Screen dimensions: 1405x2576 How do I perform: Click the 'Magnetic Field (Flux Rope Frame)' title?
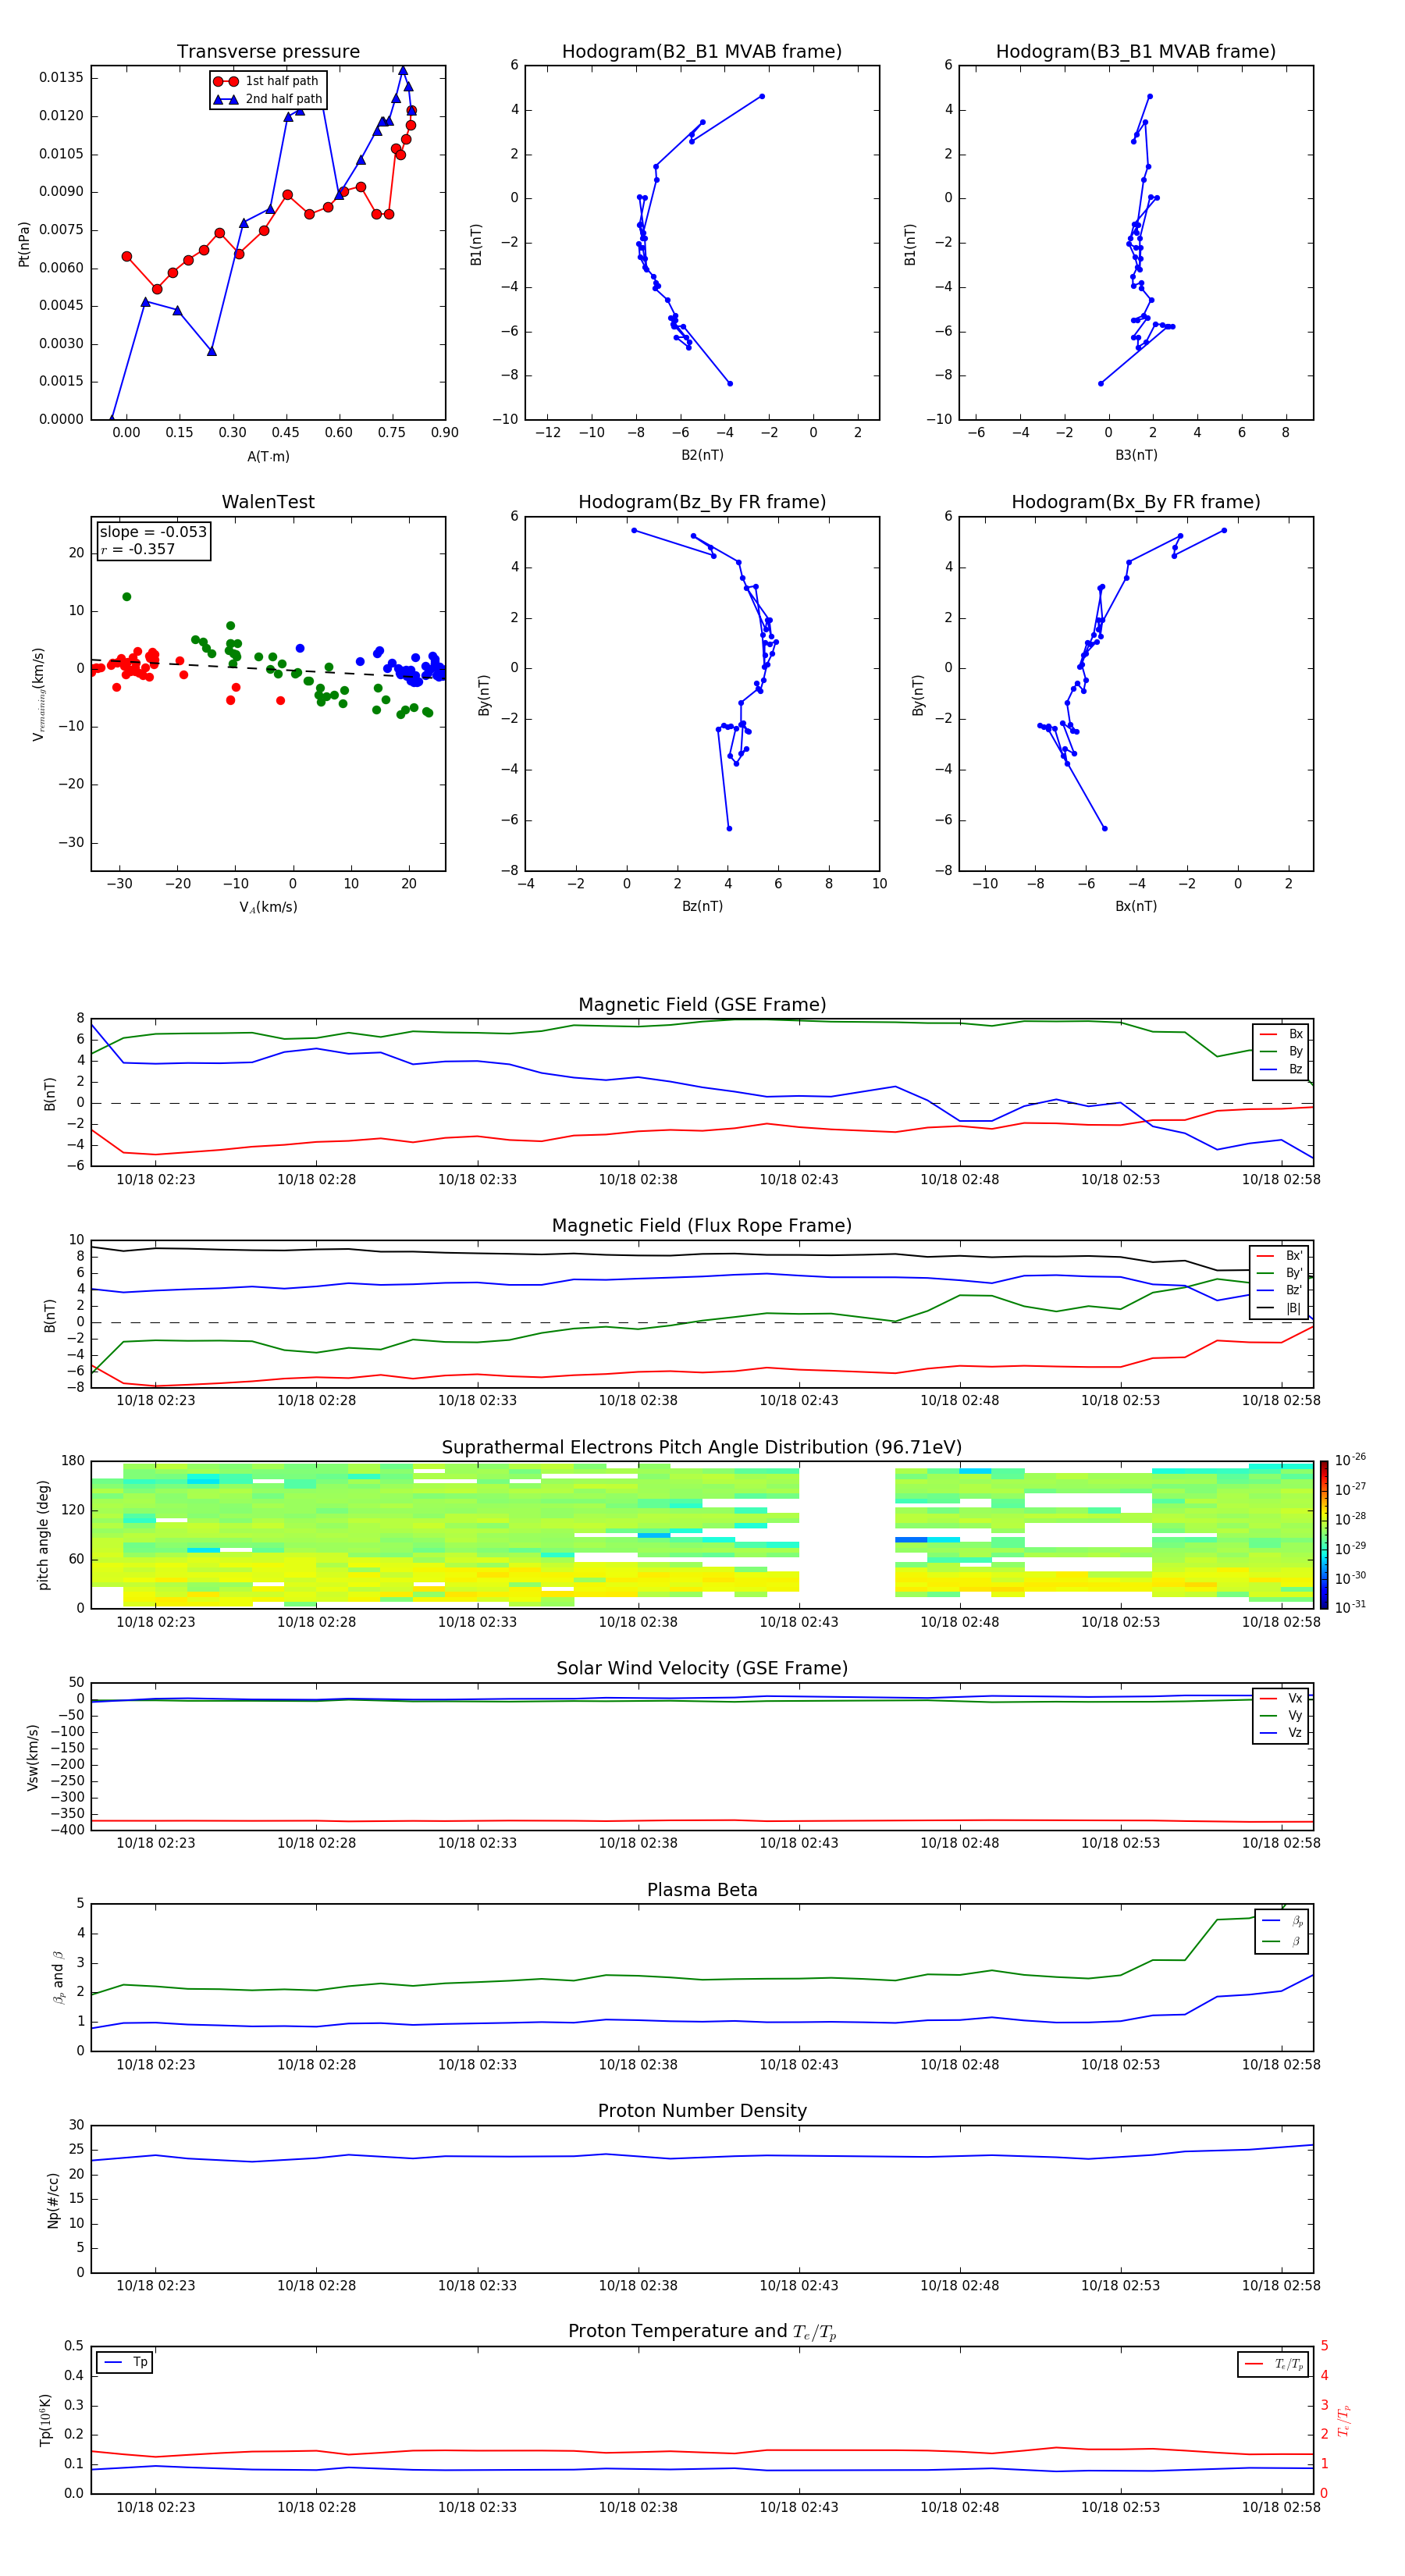pos(702,1225)
